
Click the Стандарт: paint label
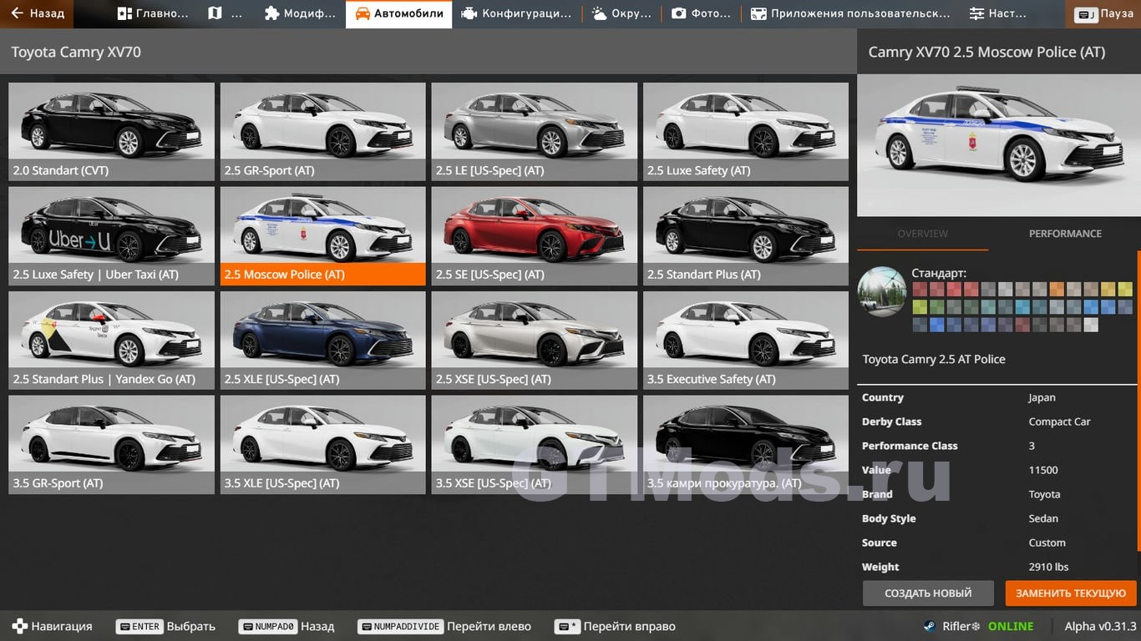click(x=938, y=273)
